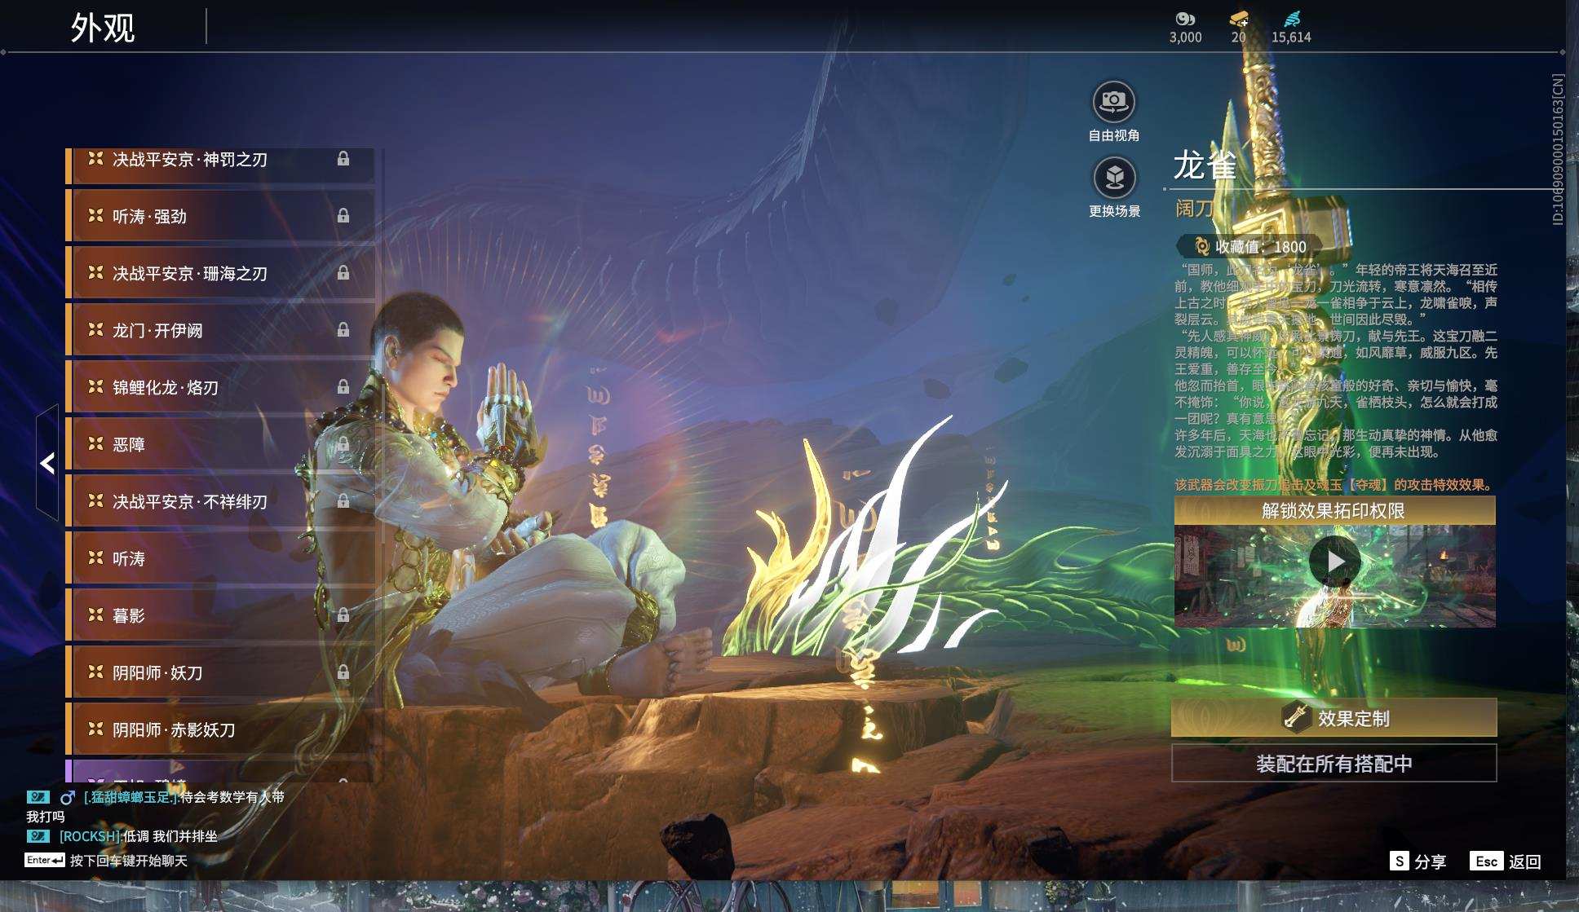Select the 听涛·强劲 skin
The width and height of the screenshot is (1579, 912).
click(x=220, y=216)
